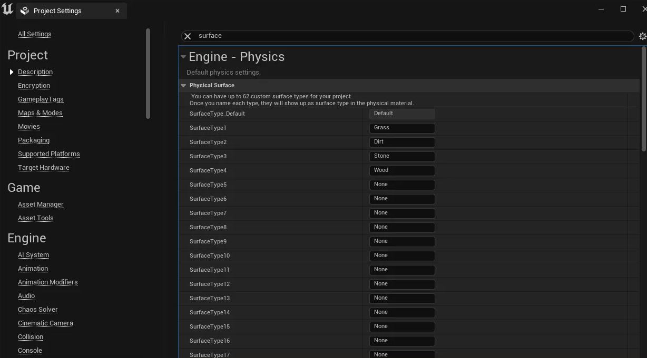Collapse the Engine - Physics section

click(x=183, y=57)
